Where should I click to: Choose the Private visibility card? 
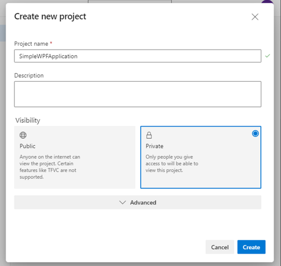pos(201,157)
